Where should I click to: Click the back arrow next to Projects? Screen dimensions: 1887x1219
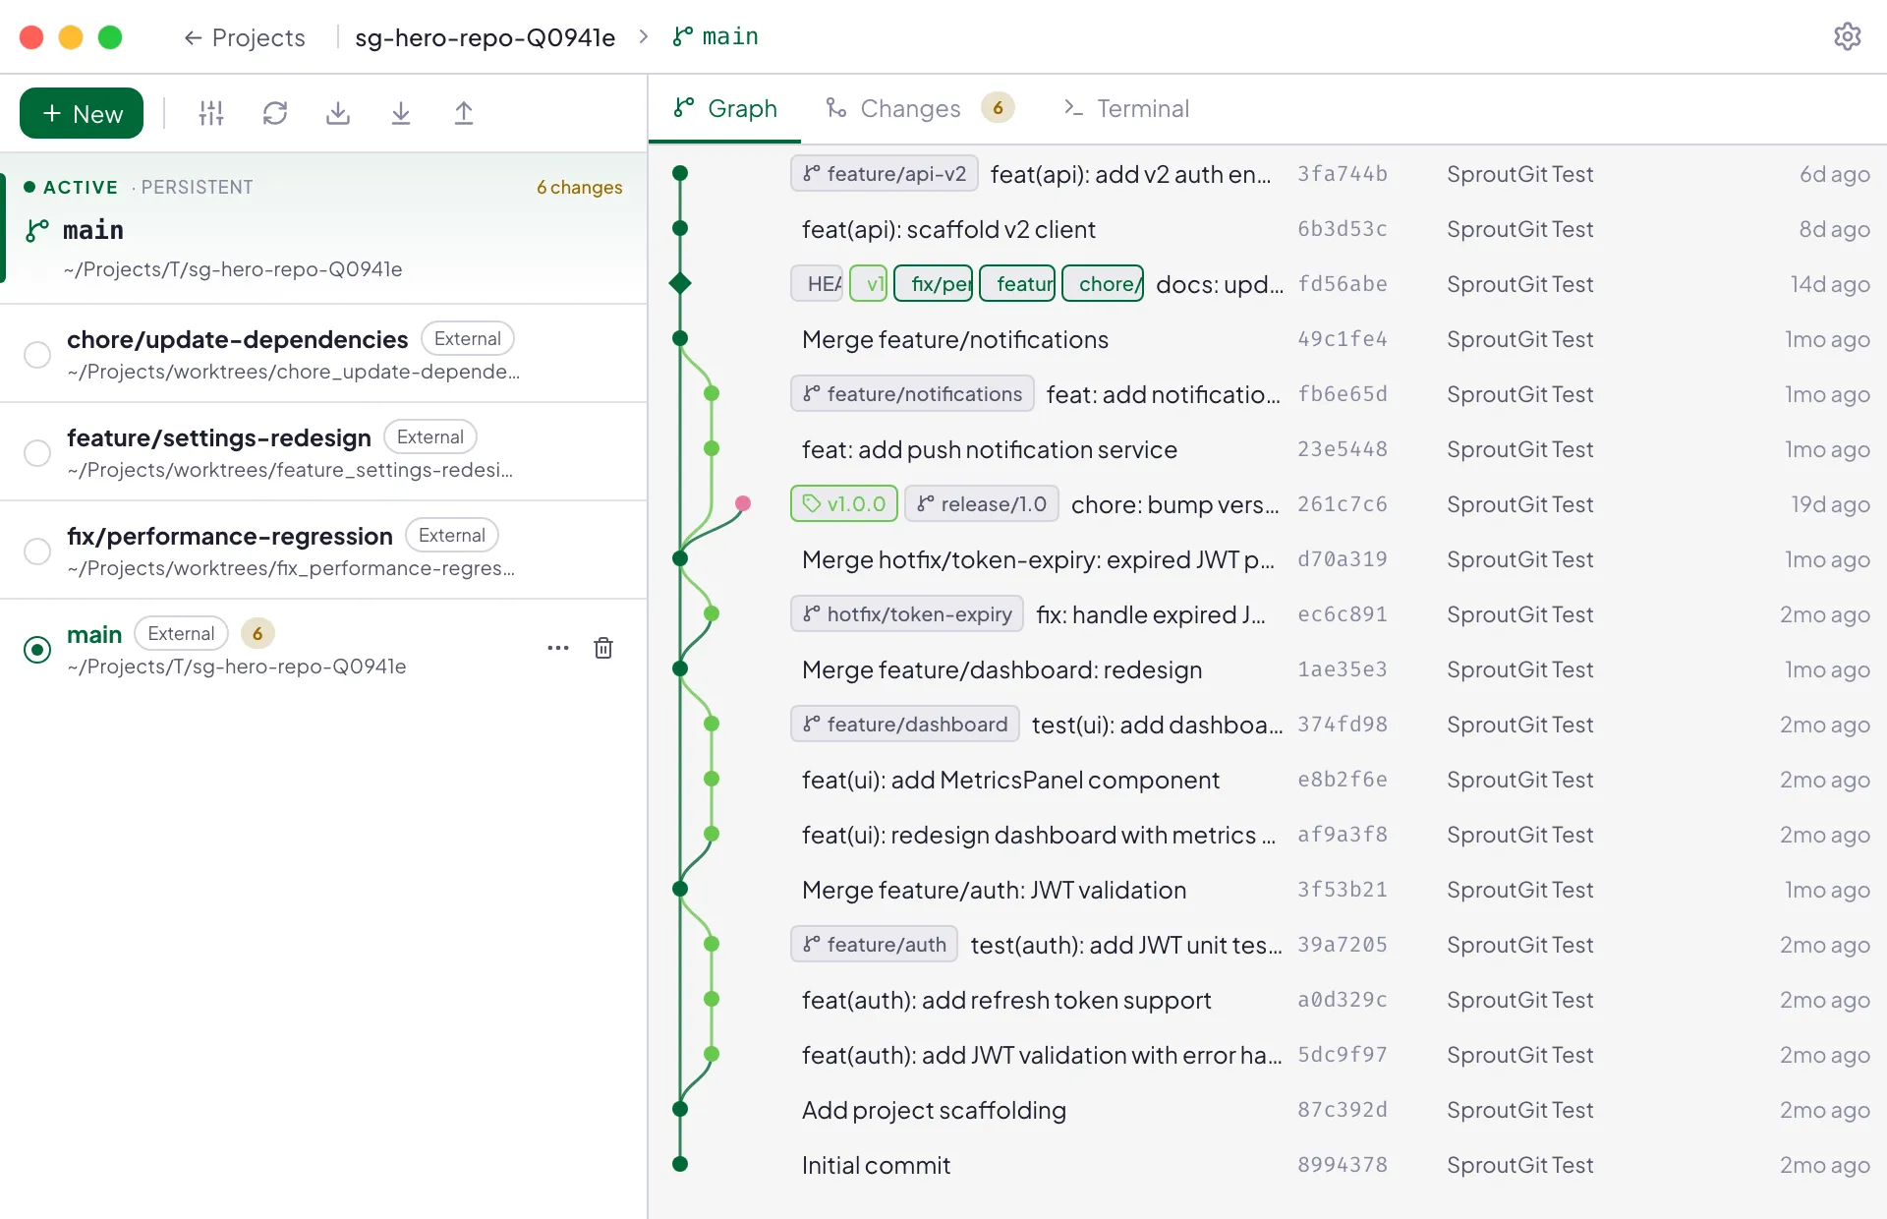pos(193,37)
